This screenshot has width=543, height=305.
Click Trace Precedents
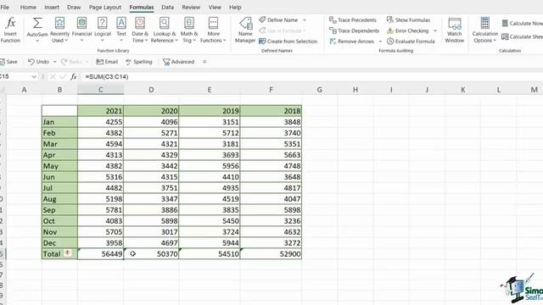tap(353, 20)
